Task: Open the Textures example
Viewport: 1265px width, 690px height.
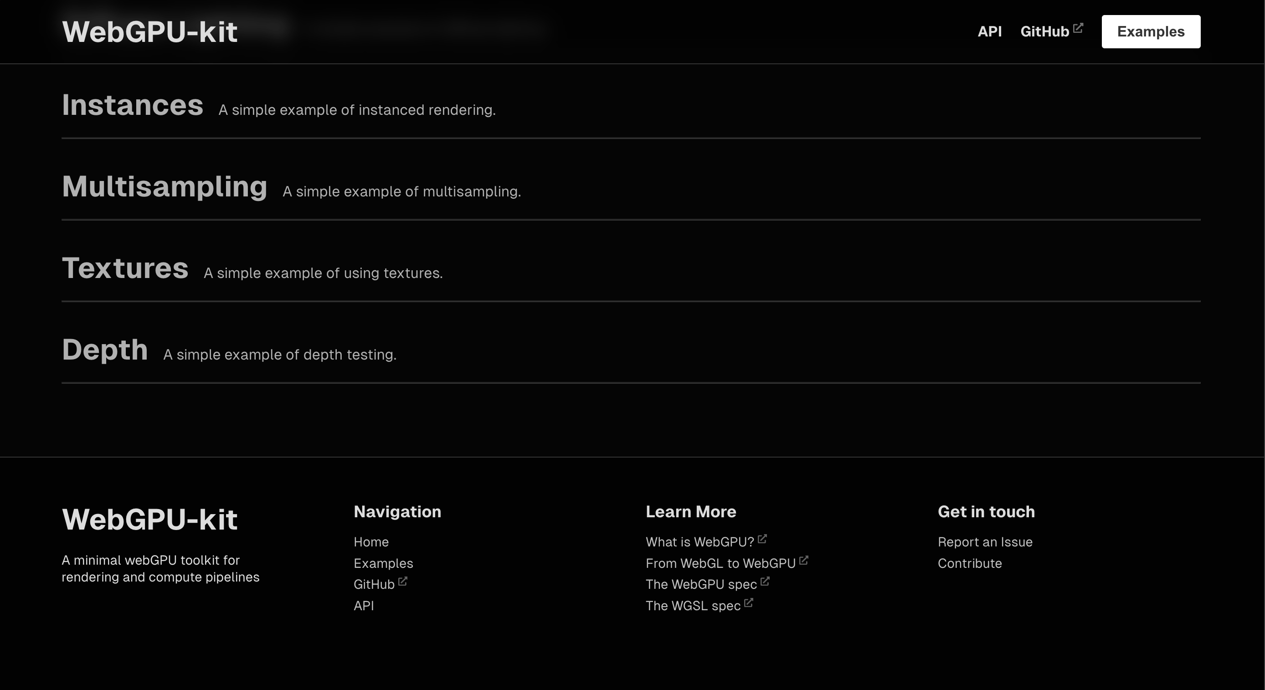Action: click(125, 268)
